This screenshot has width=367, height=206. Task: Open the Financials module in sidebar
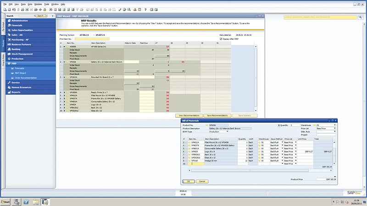coord(31,25)
